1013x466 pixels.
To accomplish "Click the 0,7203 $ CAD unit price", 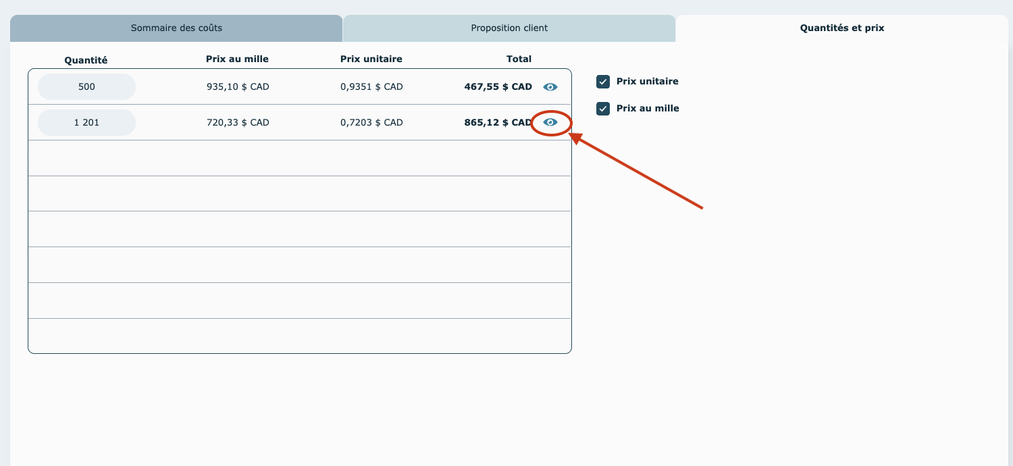I will [371, 123].
